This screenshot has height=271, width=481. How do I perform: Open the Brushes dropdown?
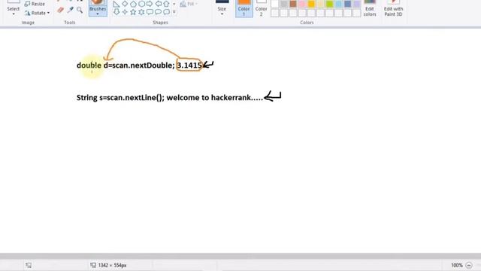coord(98,8)
